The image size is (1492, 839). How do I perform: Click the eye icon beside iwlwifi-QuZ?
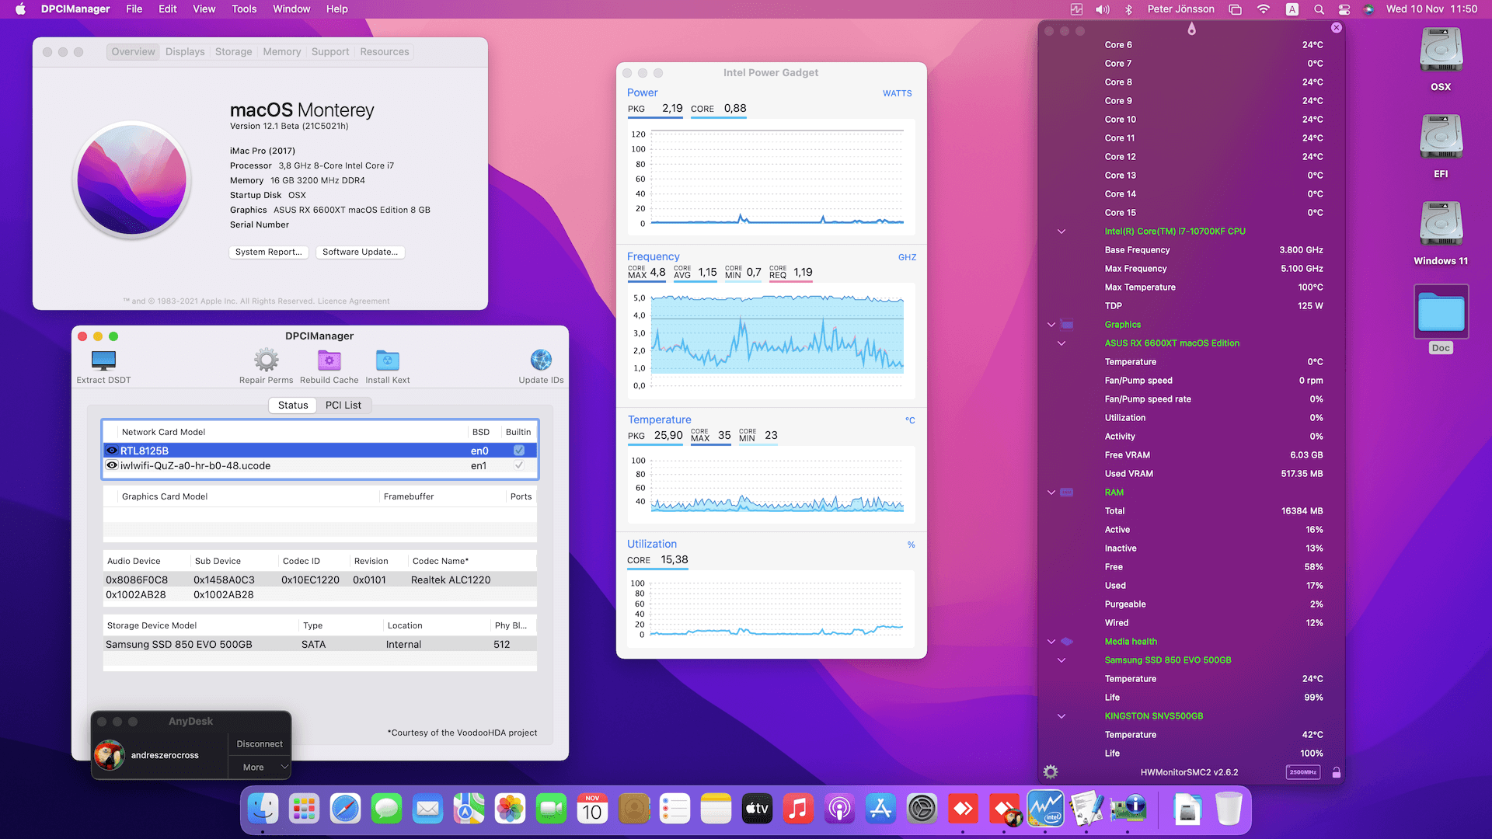112,465
